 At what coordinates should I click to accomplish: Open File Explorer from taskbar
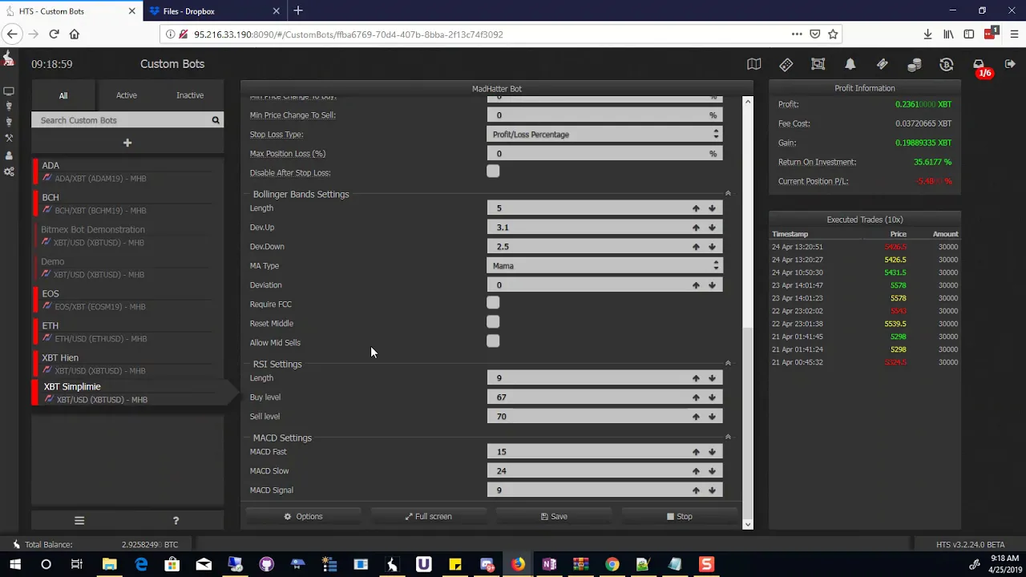[109, 564]
